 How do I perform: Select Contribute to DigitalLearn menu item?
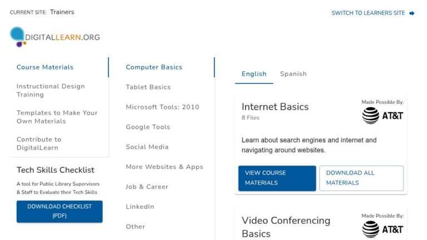[x=39, y=143]
